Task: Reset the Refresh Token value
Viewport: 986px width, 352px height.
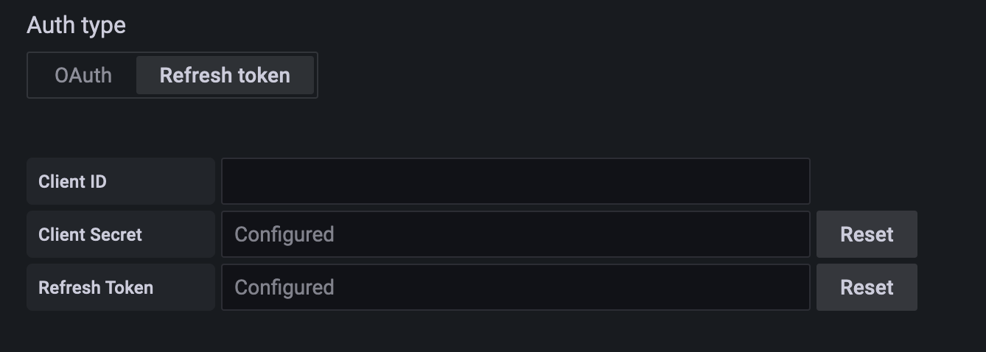Action: pyautogui.click(x=867, y=287)
